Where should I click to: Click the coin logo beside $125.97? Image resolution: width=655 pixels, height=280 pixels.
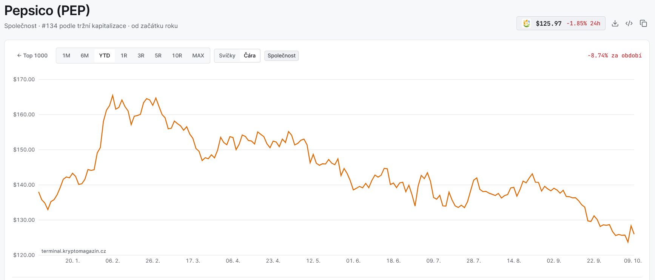pyautogui.click(x=526, y=23)
